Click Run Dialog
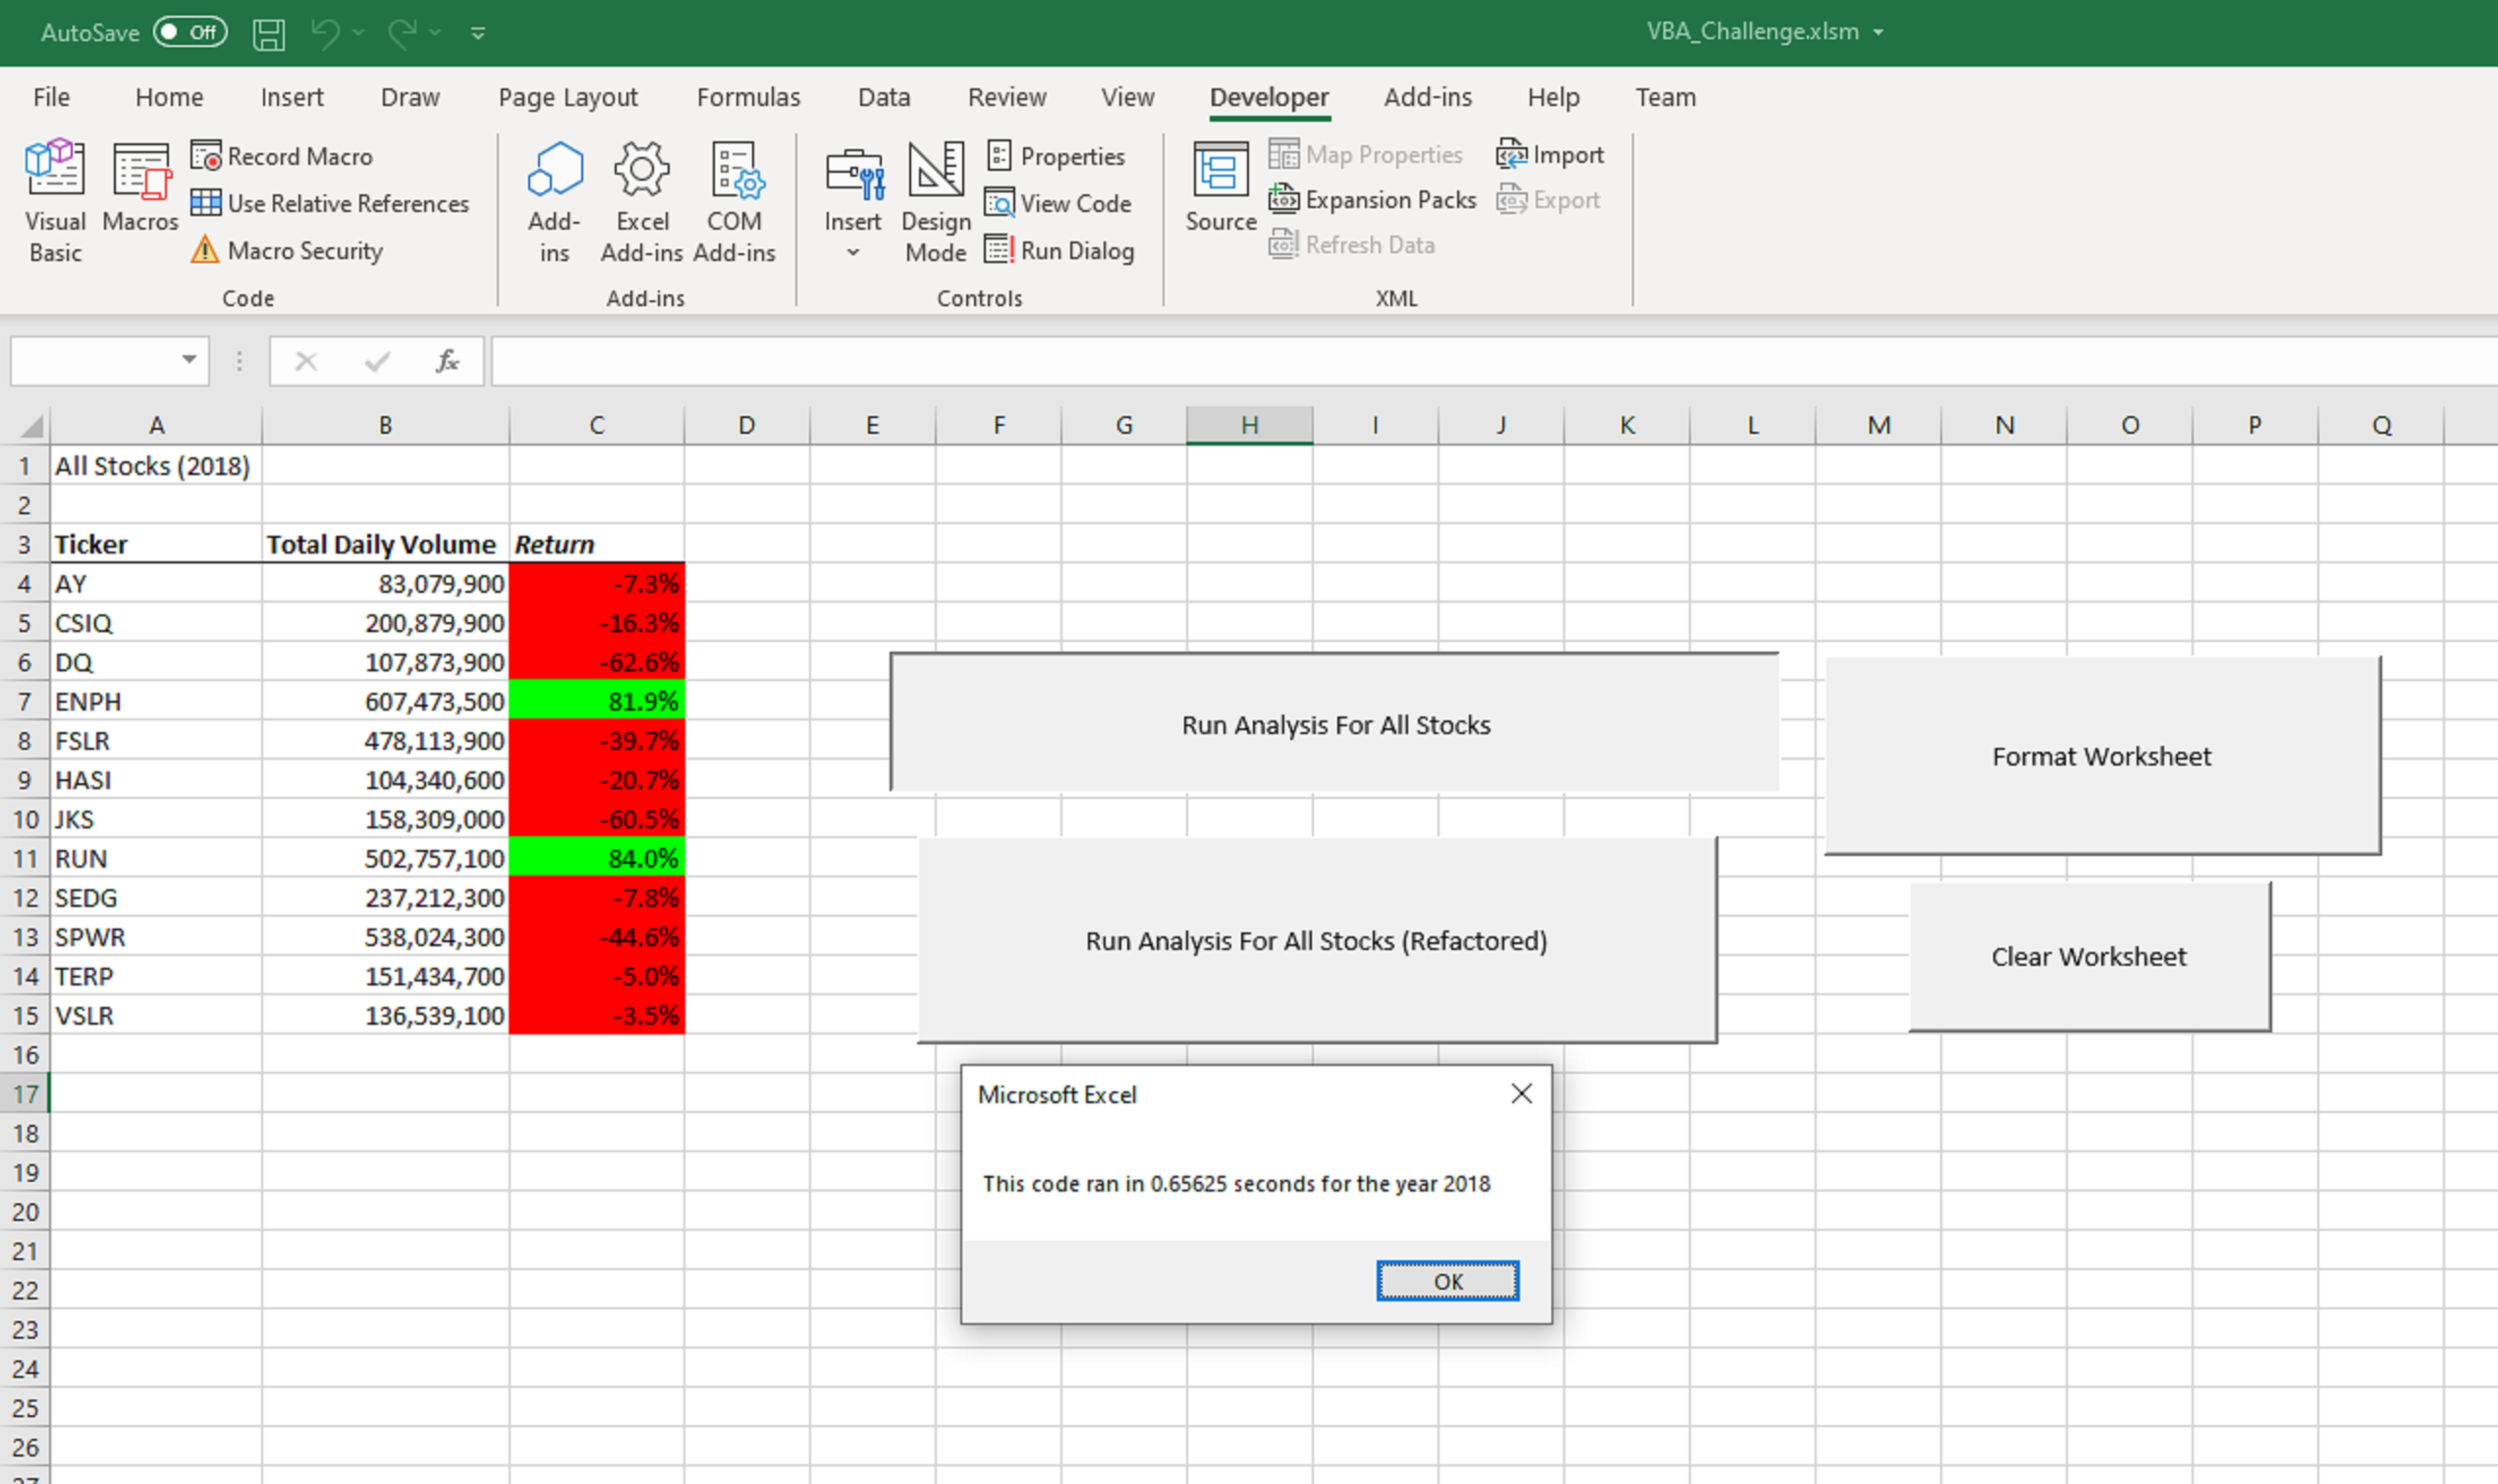2498x1484 pixels. (1059, 250)
